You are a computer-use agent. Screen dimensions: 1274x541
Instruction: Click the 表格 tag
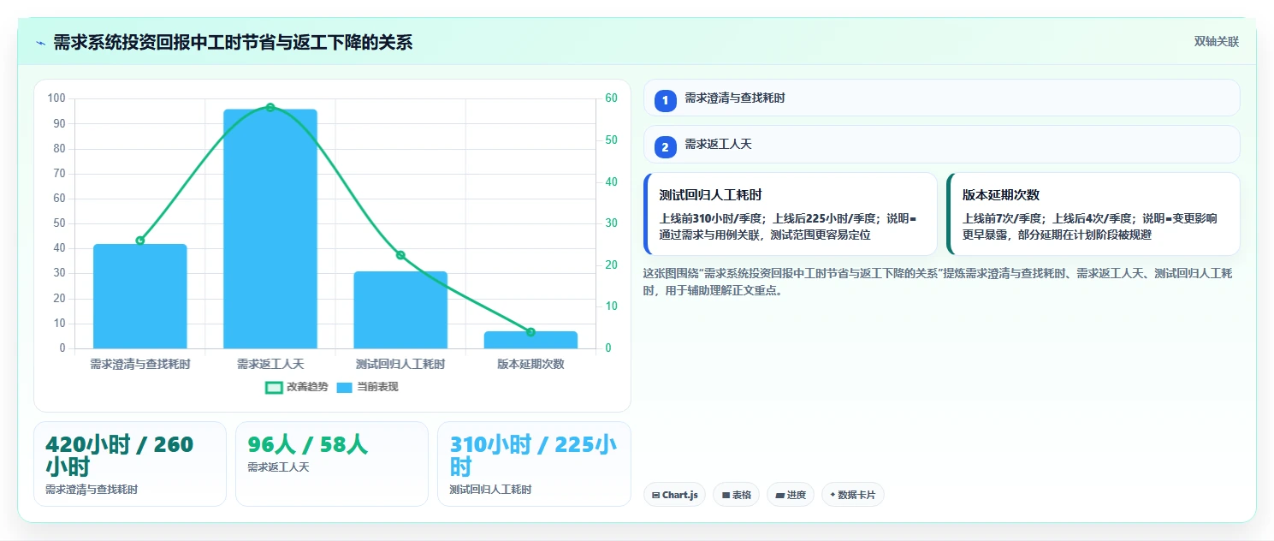tap(736, 495)
